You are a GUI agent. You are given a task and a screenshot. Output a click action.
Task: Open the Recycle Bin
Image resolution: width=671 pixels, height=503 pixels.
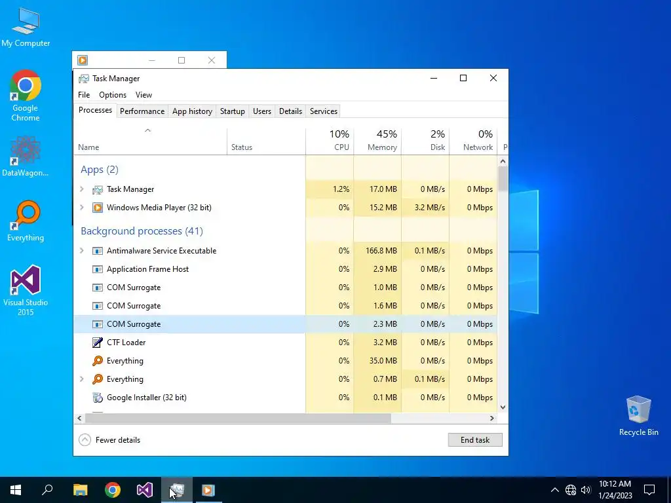coord(638,416)
